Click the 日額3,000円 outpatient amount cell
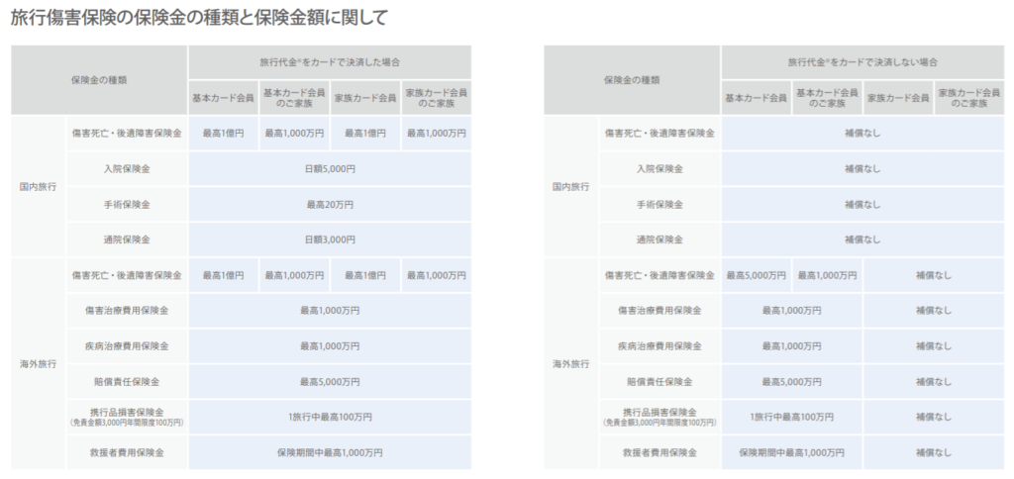Image resolution: width=1014 pixels, height=479 pixels. pos(329,239)
